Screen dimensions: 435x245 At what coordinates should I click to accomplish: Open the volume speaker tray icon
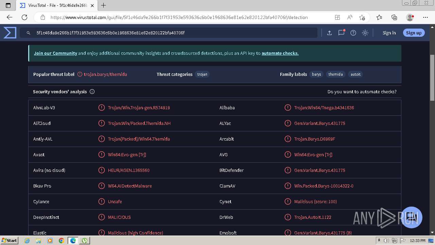386,241
